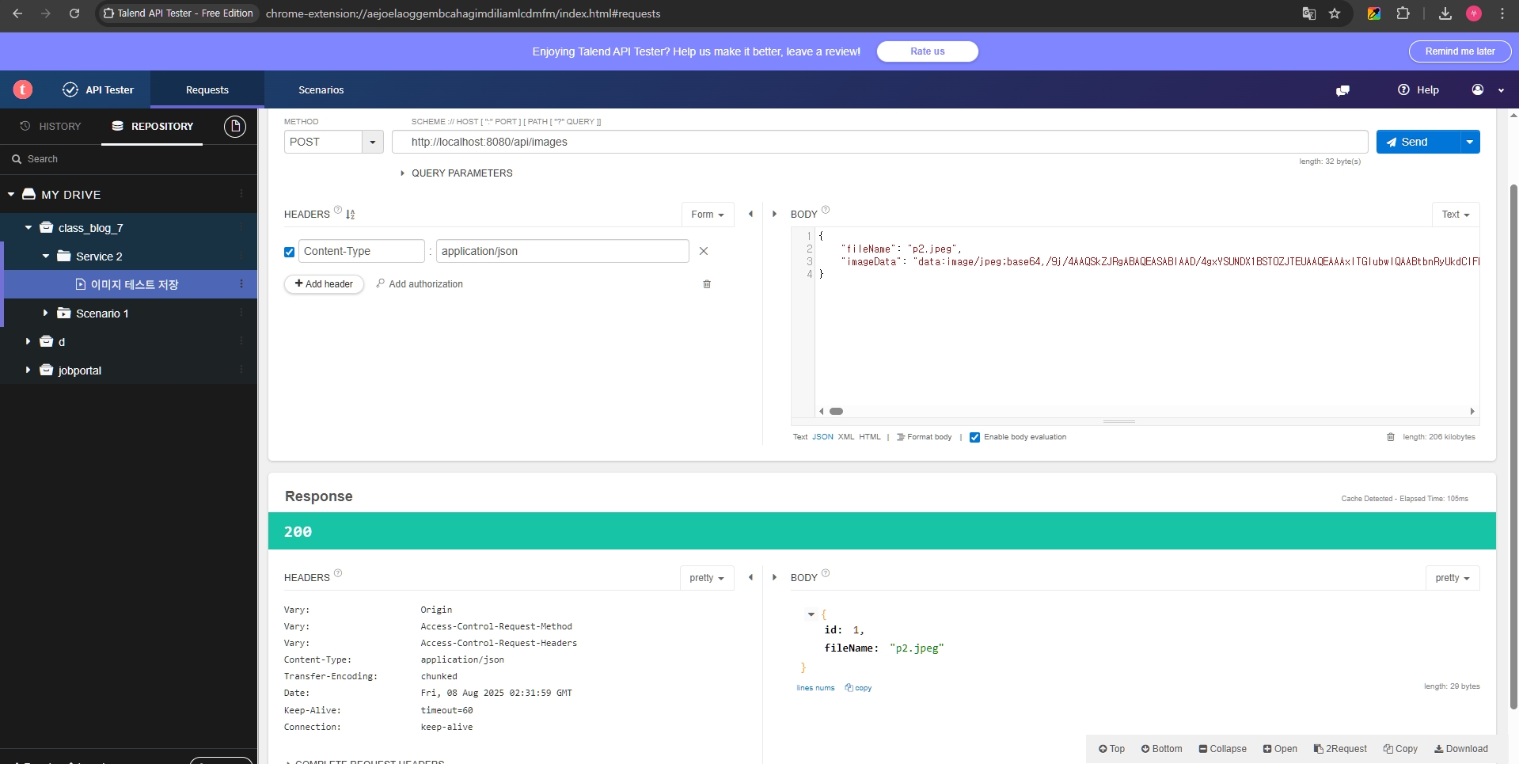Collapse request body panel right arrow

774,214
